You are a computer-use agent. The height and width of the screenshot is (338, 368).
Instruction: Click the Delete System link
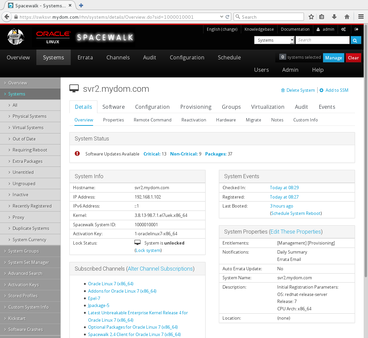tap(301, 90)
